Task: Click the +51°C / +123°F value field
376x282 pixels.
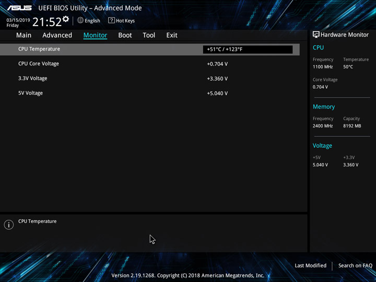Action: point(248,50)
